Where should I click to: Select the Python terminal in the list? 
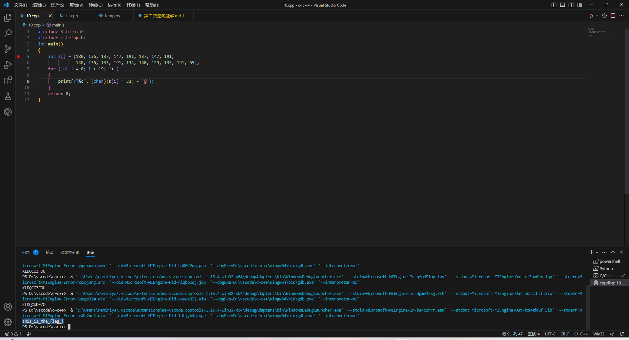(x=606, y=268)
